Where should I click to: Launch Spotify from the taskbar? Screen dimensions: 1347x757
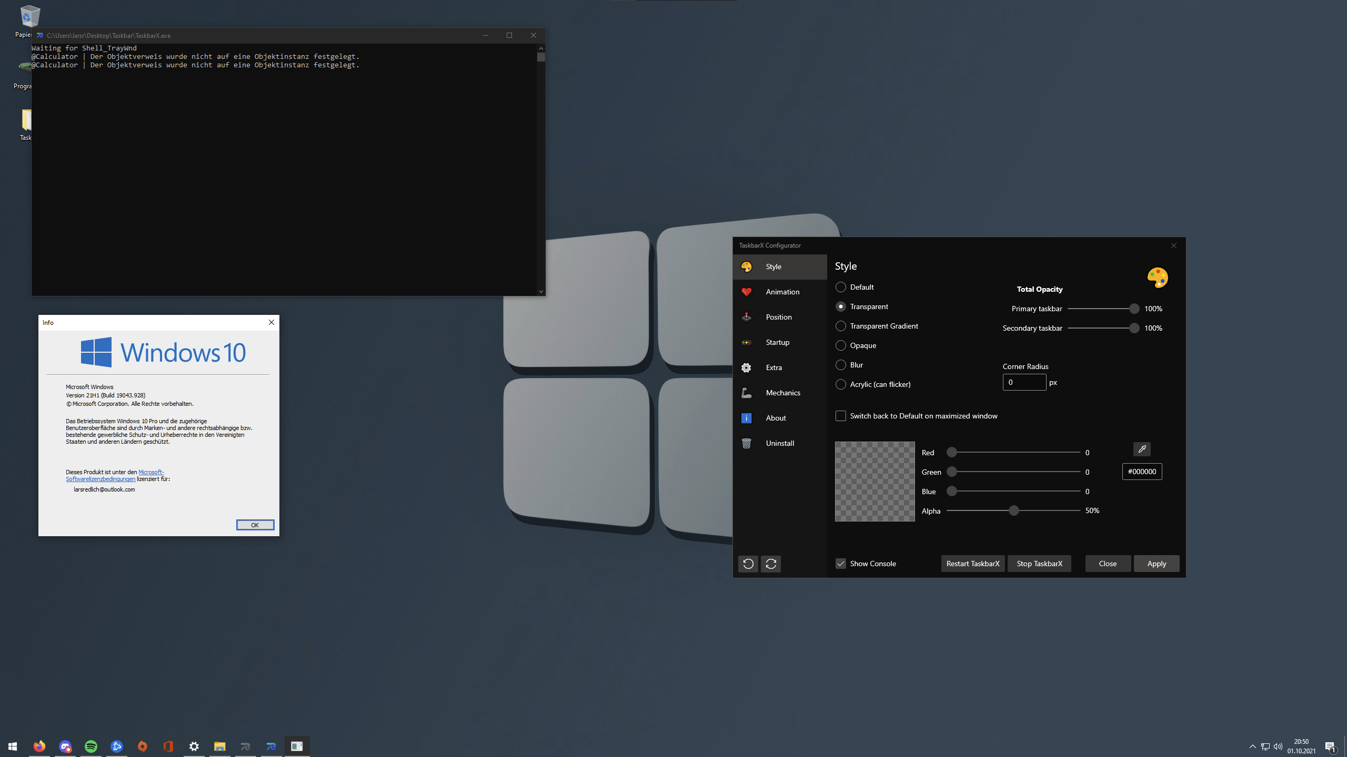(x=91, y=746)
